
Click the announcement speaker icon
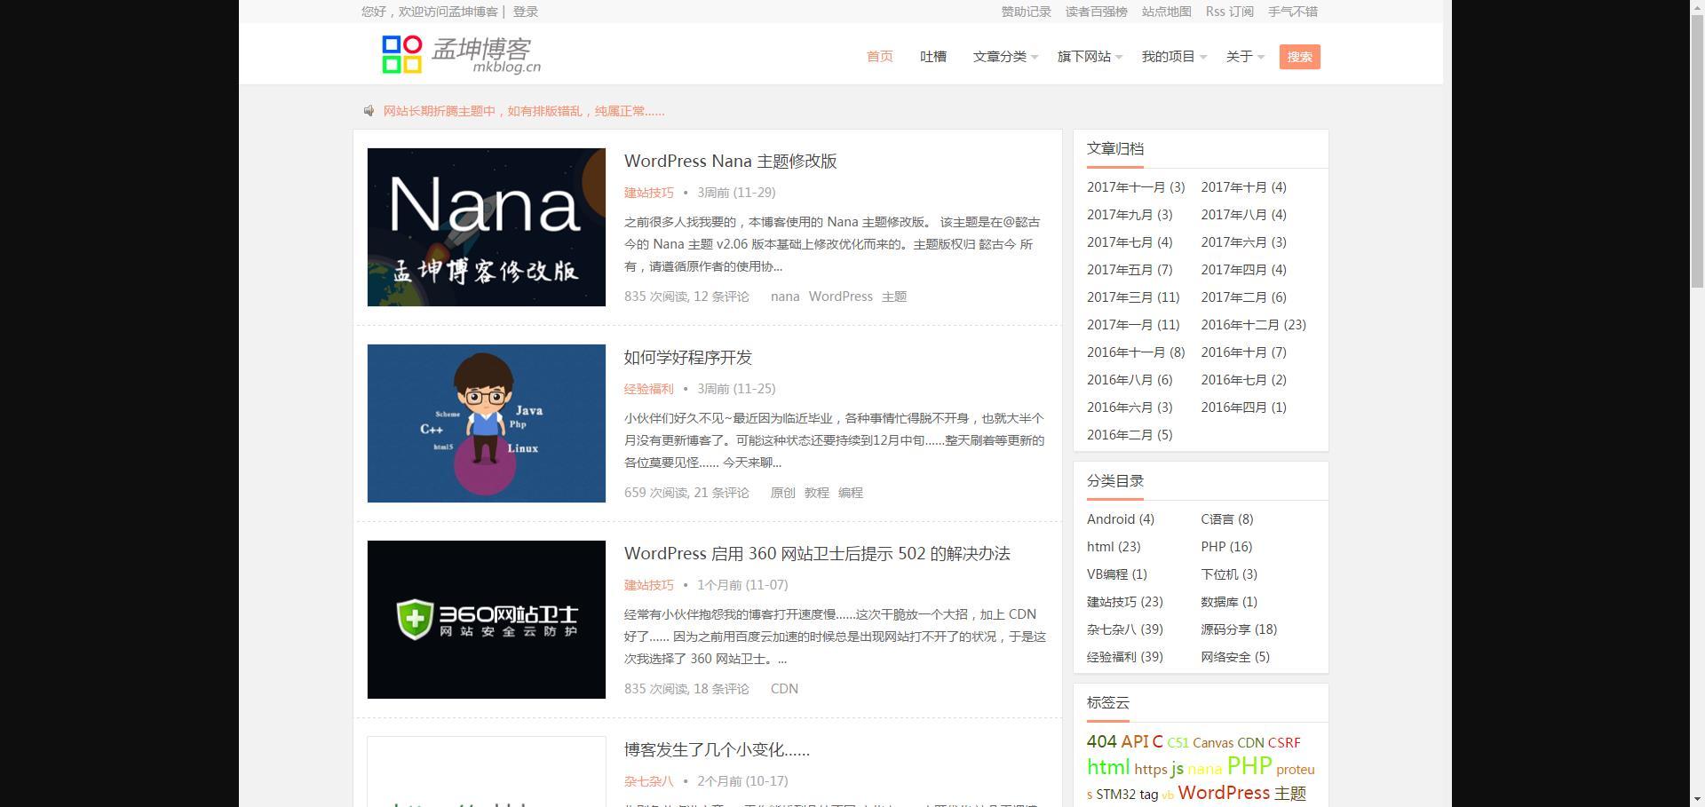pos(369,111)
